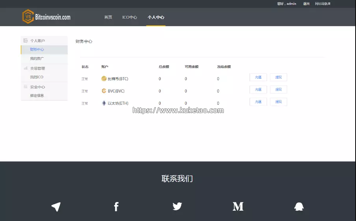
Task: Click the Ethereum (ETH) diamond icon
Action: point(104,103)
